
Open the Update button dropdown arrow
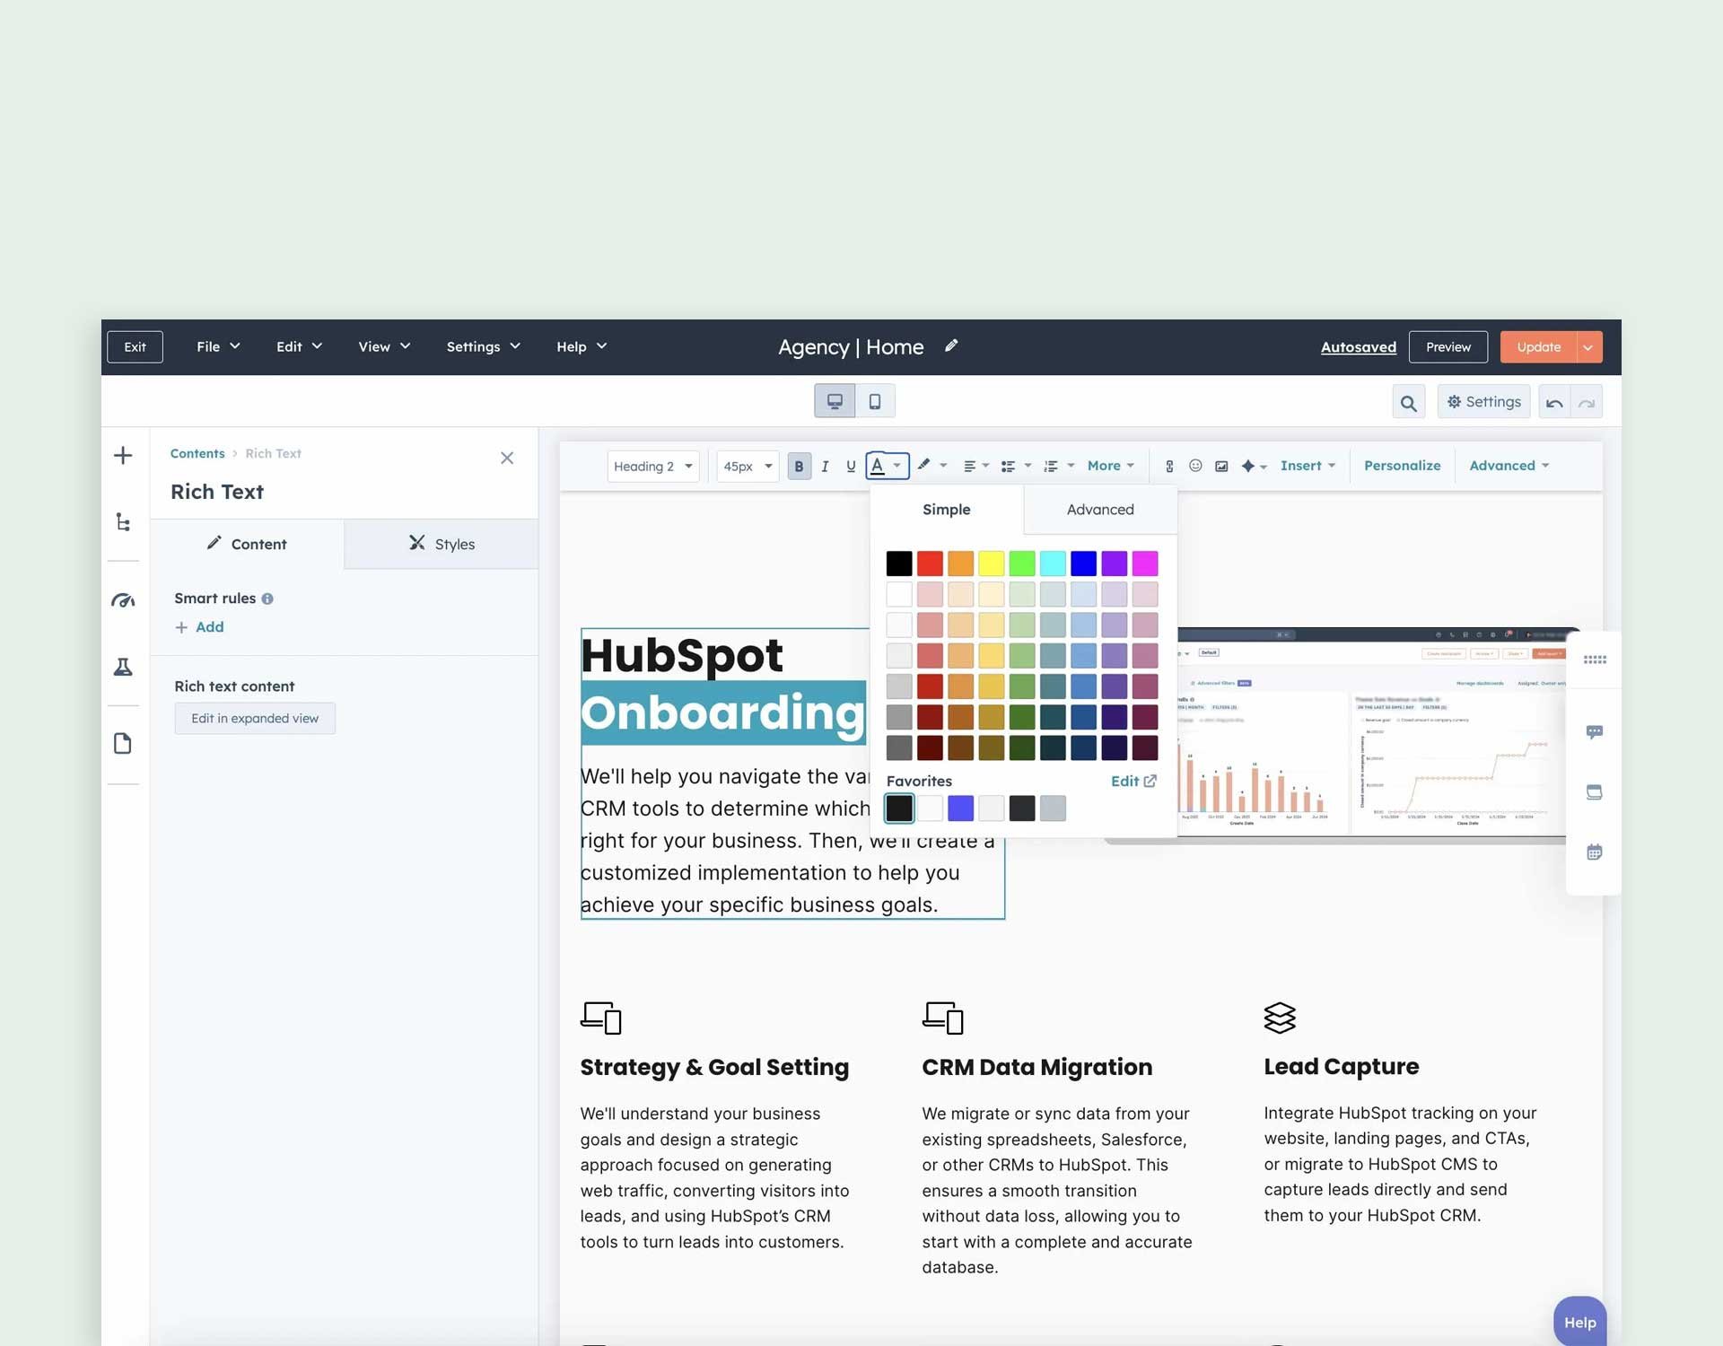point(1588,347)
